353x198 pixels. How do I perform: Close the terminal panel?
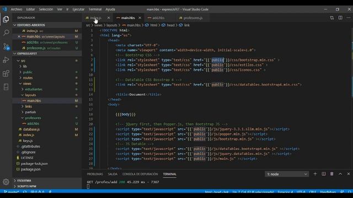[349, 174]
